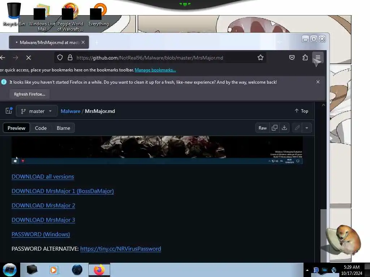The image size is (370, 277).
Task: Open DOWNLOAD MrsMajor 3 link
Action: click(x=43, y=220)
